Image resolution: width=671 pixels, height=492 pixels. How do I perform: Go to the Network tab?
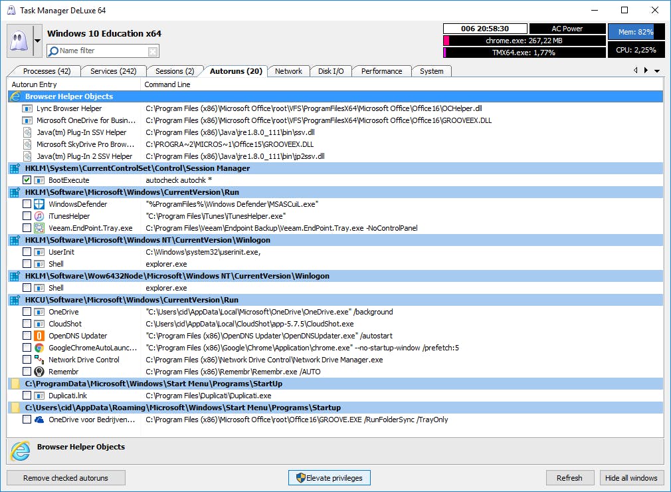coord(288,71)
